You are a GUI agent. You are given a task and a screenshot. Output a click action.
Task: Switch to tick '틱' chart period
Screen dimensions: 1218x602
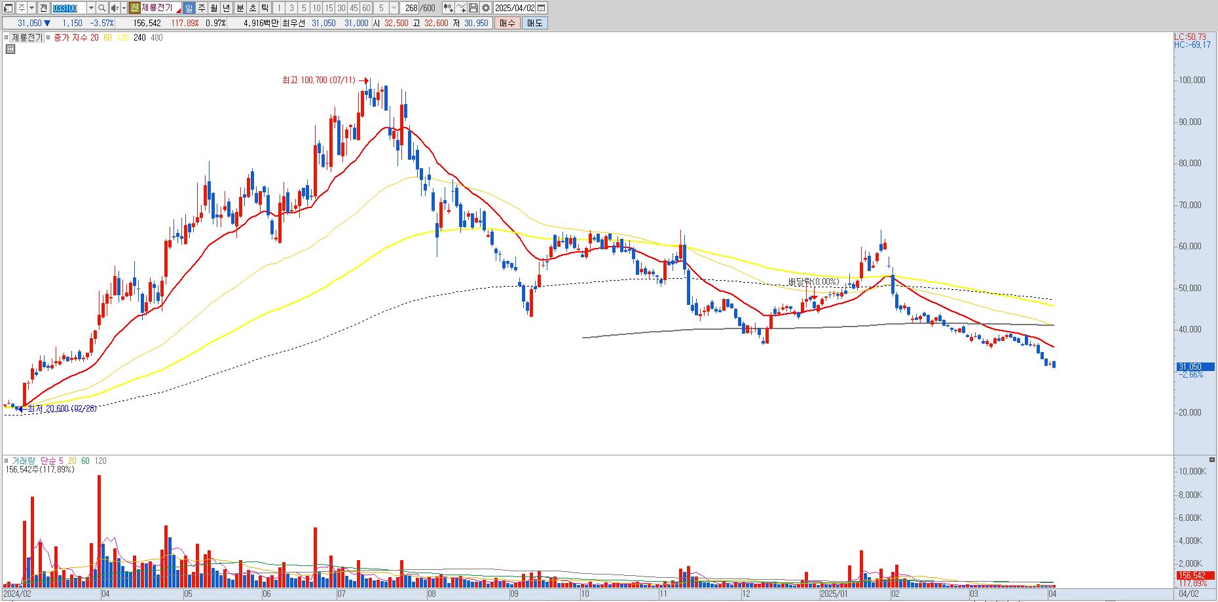[265, 8]
